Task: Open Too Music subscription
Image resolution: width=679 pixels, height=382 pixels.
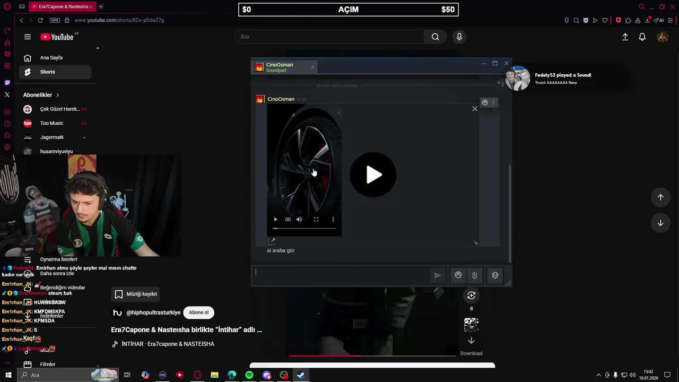Action: pyautogui.click(x=55, y=123)
